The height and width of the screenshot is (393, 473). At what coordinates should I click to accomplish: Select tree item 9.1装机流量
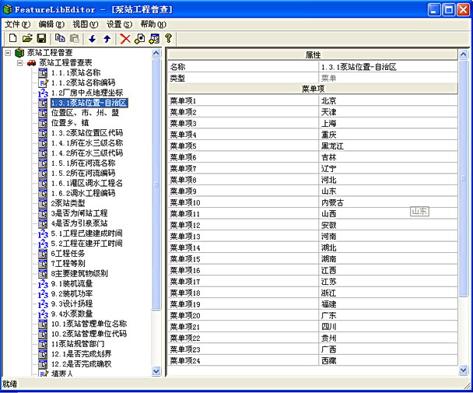click(72, 284)
